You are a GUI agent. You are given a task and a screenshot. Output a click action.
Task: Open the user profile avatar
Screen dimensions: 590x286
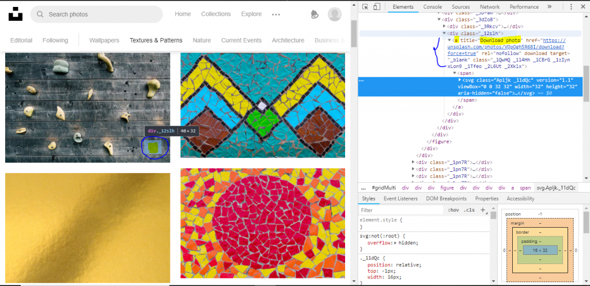coord(335,14)
